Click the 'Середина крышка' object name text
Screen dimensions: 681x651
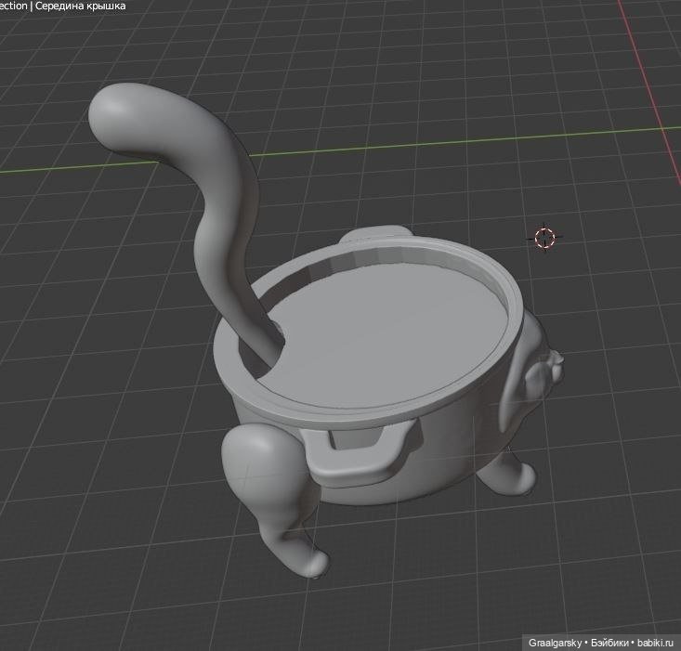coord(81,7)
